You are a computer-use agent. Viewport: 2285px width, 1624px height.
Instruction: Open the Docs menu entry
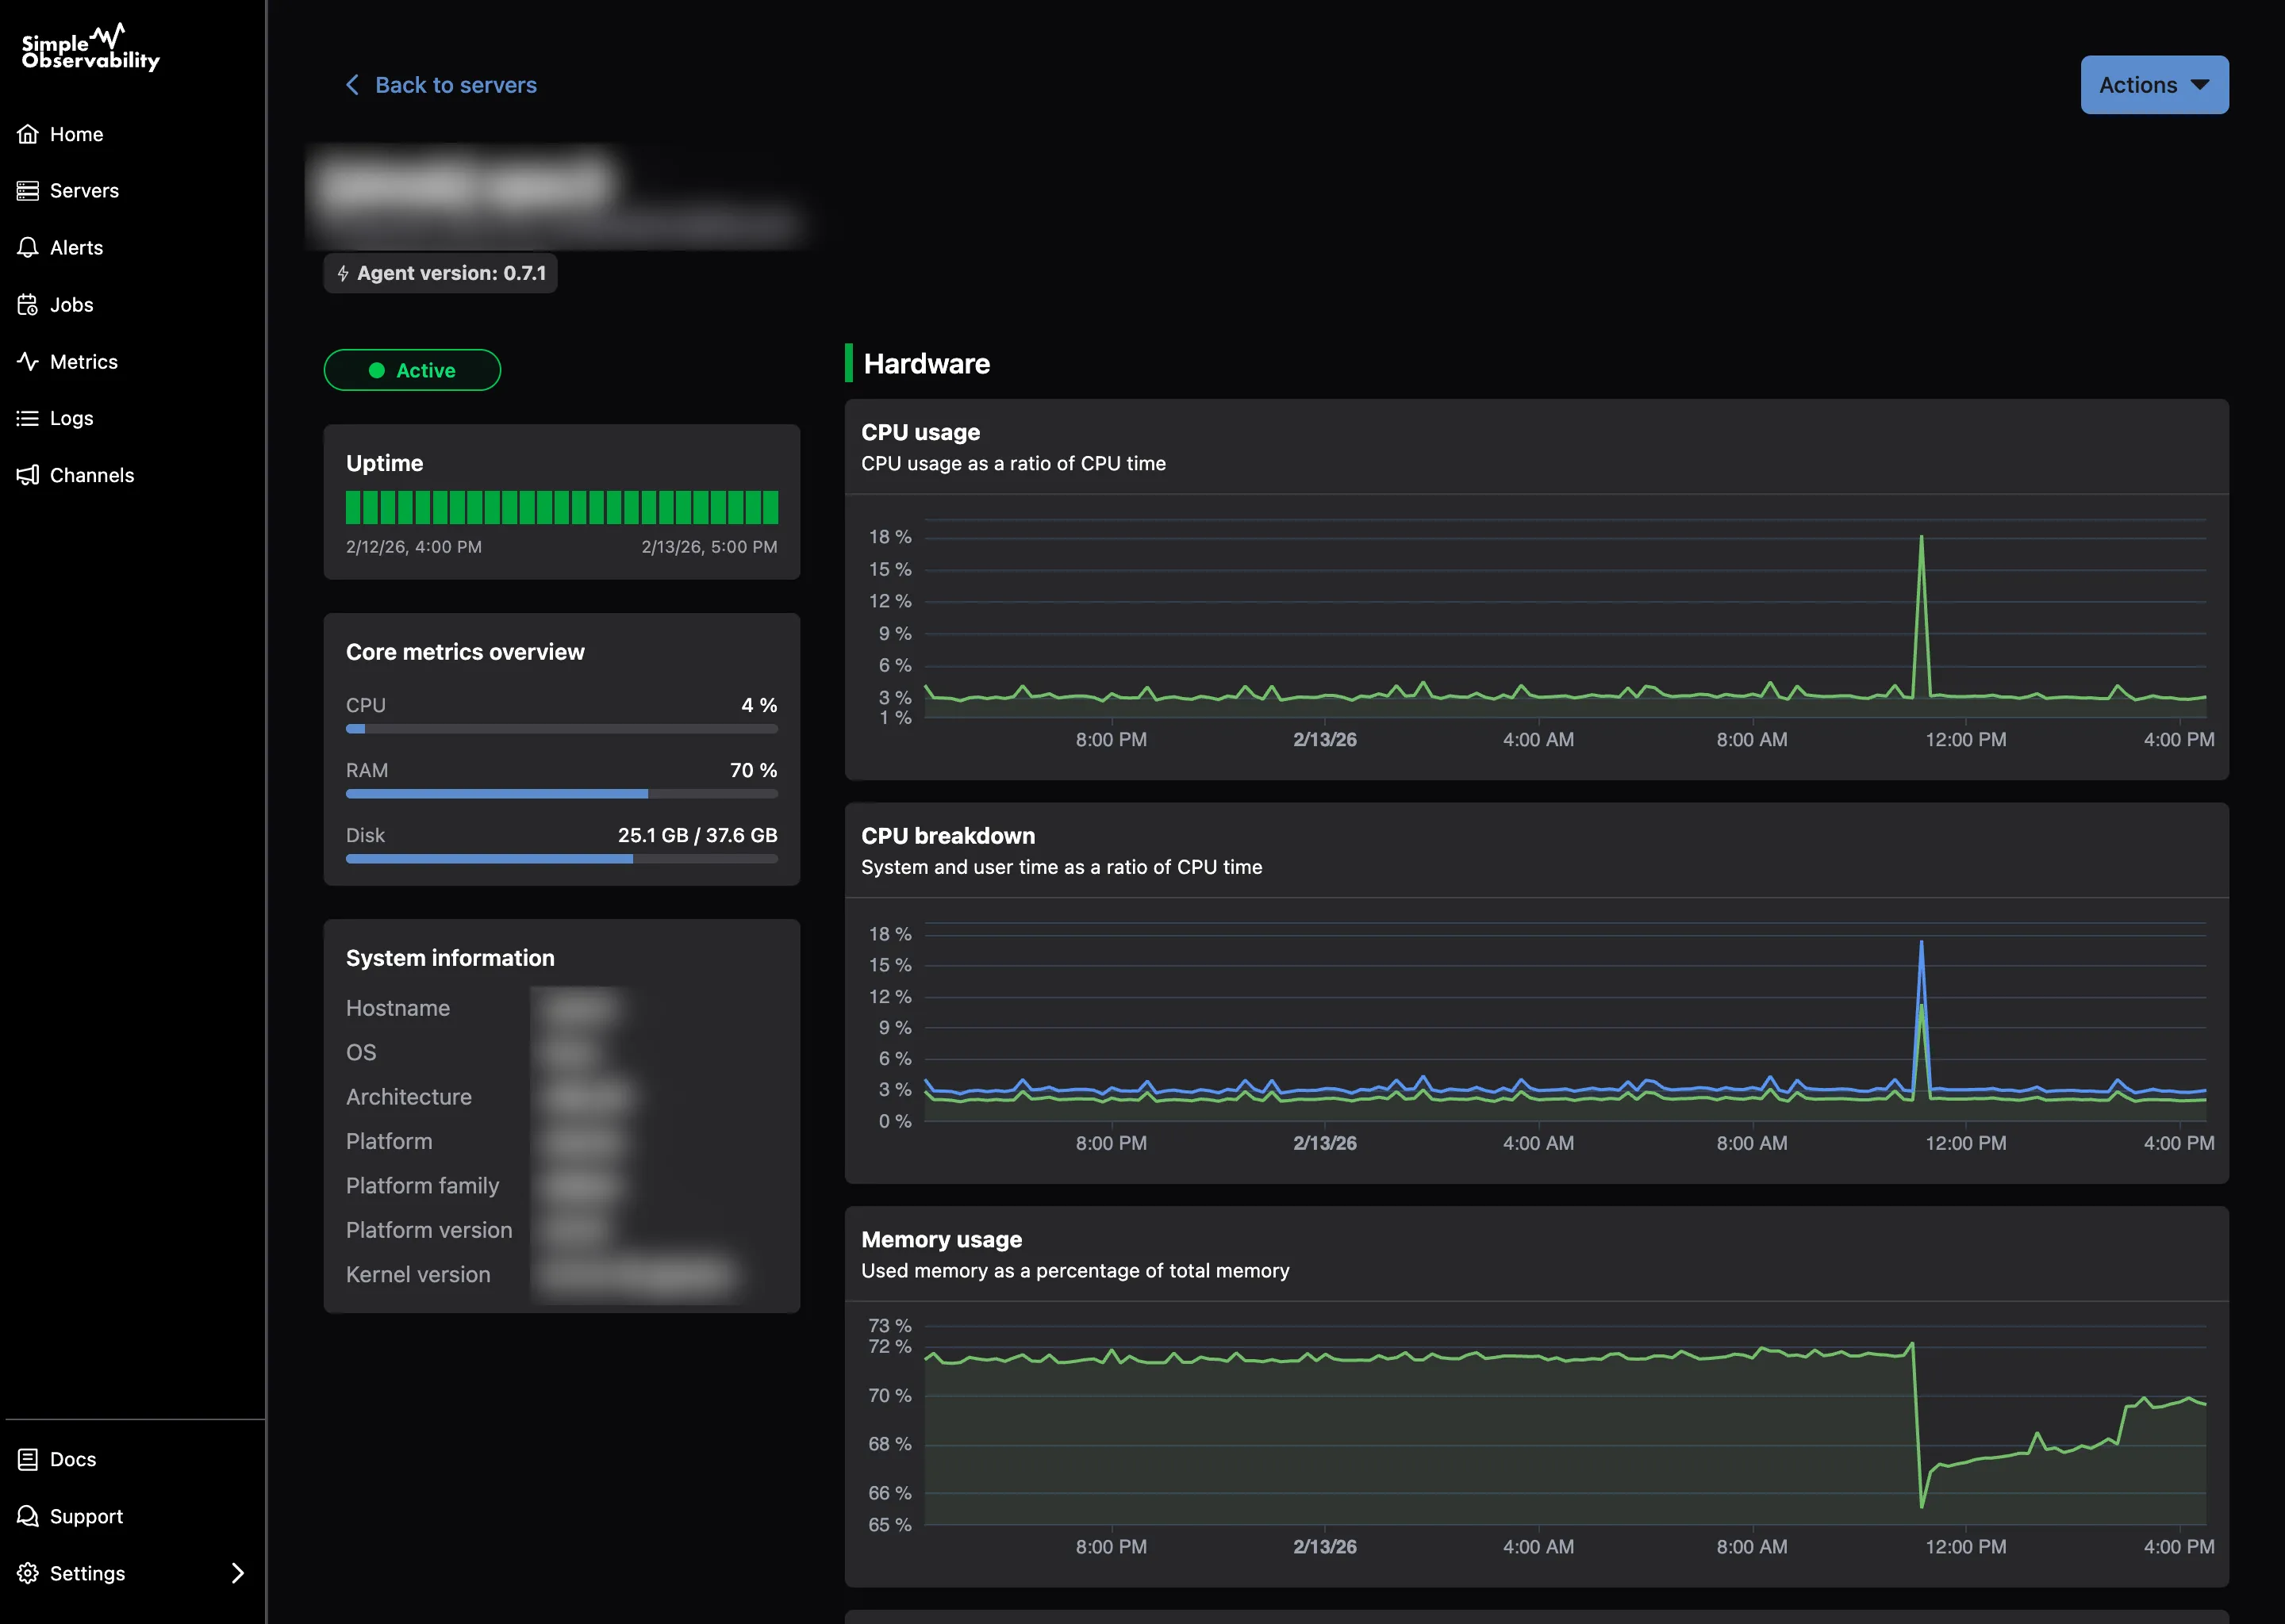point(71,1458)
